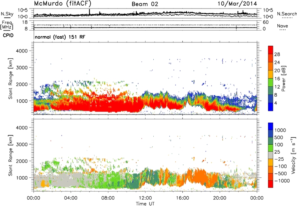Click the dark green velocity patch near 11:00 UT

coord(135,180)
